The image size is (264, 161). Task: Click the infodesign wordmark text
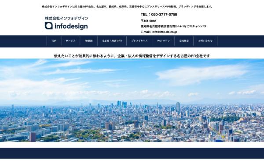coord(71,26)
